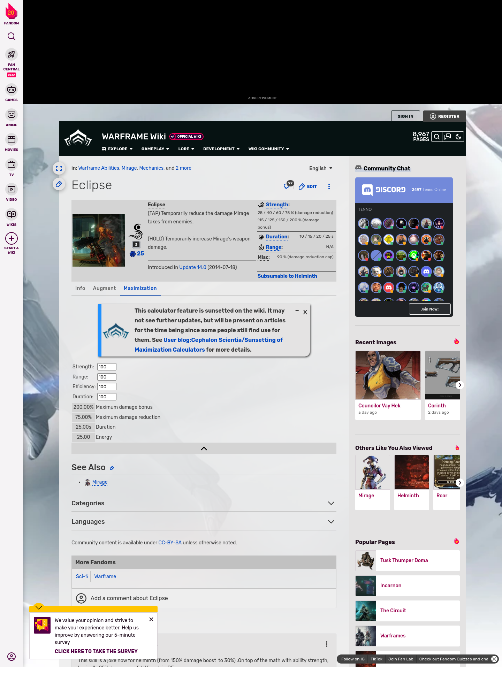Open the Wiki Community dropdown menu
Image resolution: width=502 pixels, height=697 pixels.
[x=269, y=149]
